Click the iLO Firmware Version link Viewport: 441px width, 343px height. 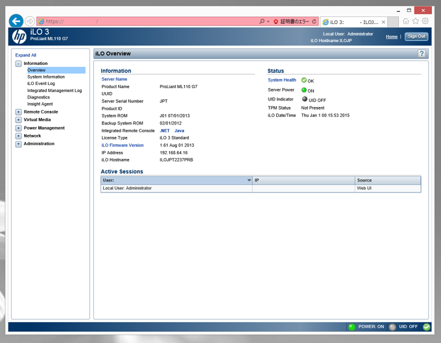pos(123,145)
